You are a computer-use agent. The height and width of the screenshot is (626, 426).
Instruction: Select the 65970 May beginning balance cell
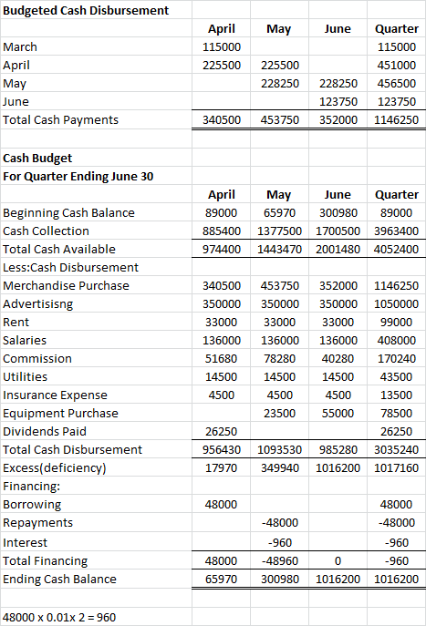point(279,212)
